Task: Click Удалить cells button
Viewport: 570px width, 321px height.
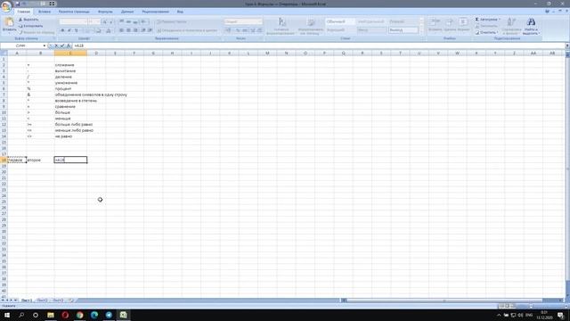Action: coord(450,25)
